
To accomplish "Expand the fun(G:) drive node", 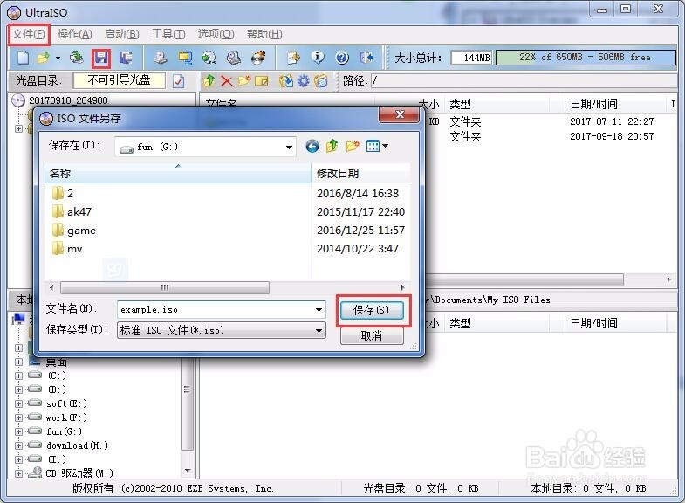I will click(18, 431).
